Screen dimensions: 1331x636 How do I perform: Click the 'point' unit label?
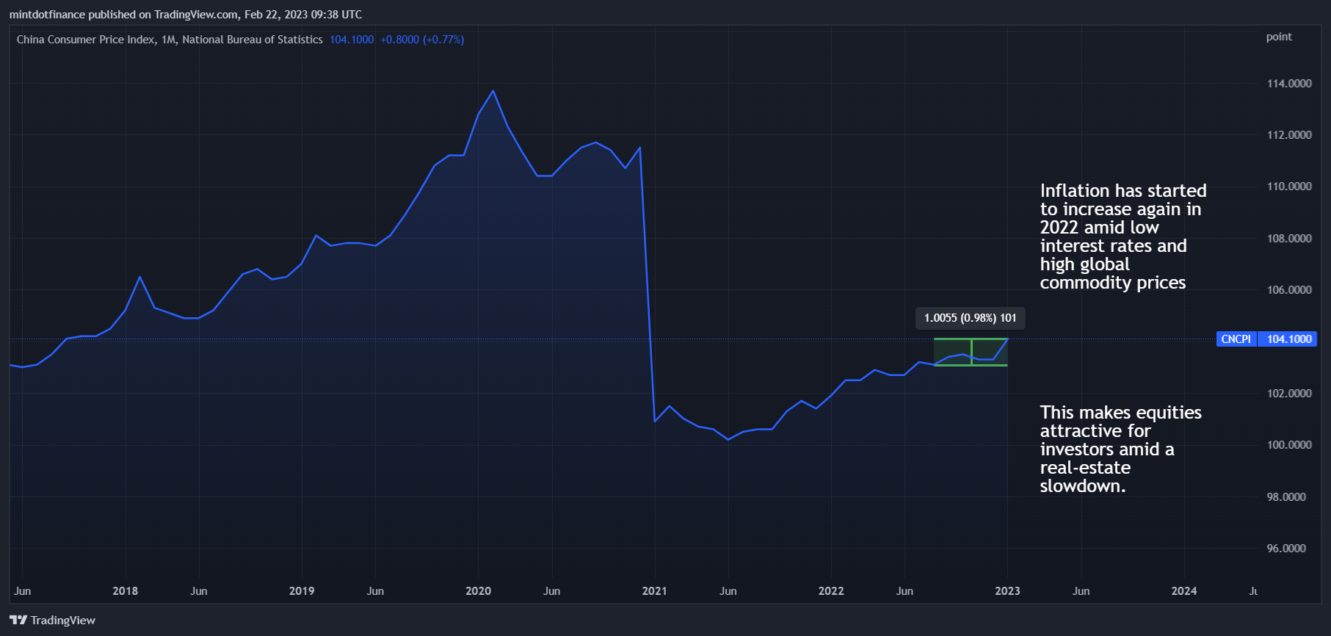pyautogui.click(x=1279, y=37)
